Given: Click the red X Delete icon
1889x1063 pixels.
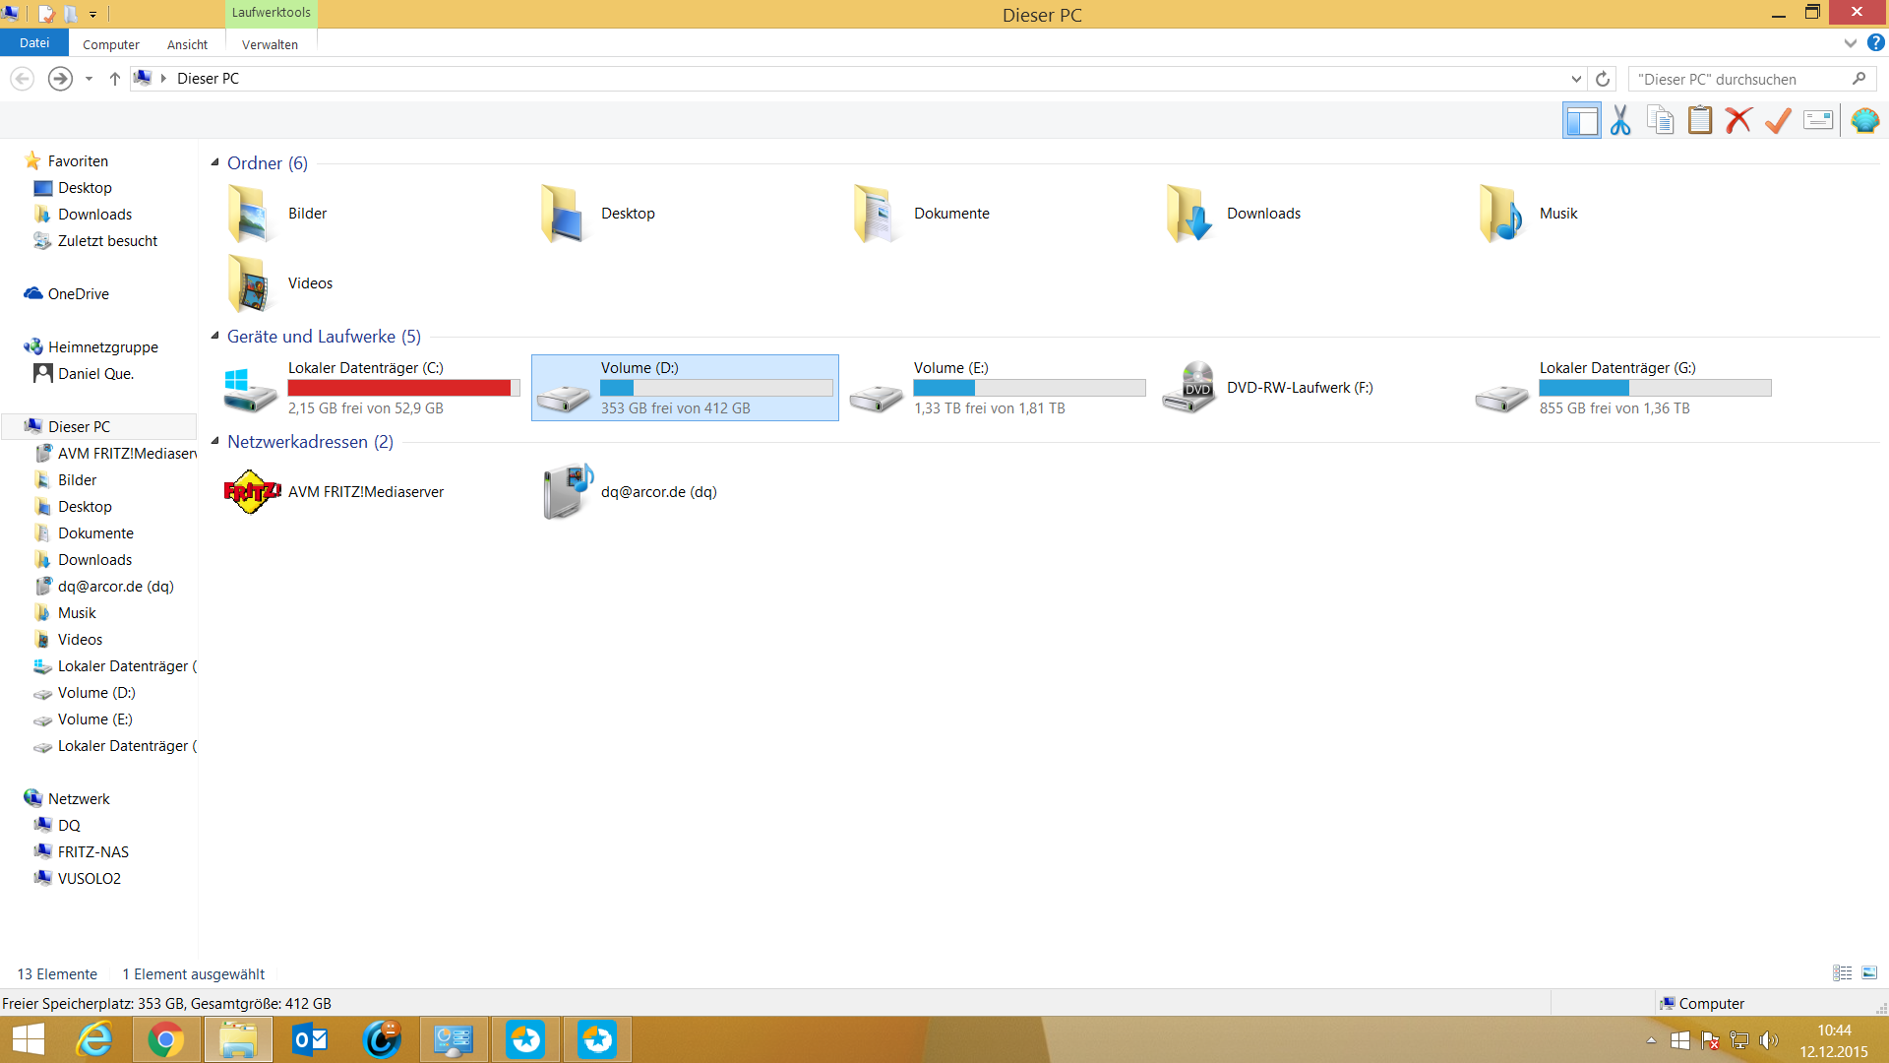Looking at the screenshot, I should 1738,120.
